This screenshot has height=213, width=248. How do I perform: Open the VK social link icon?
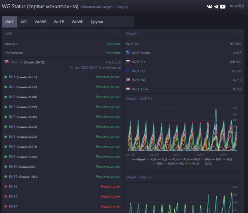(209, 7)
